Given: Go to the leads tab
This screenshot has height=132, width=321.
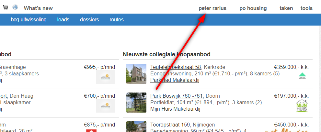Looking at the screenshot, I should pos(63,20).
